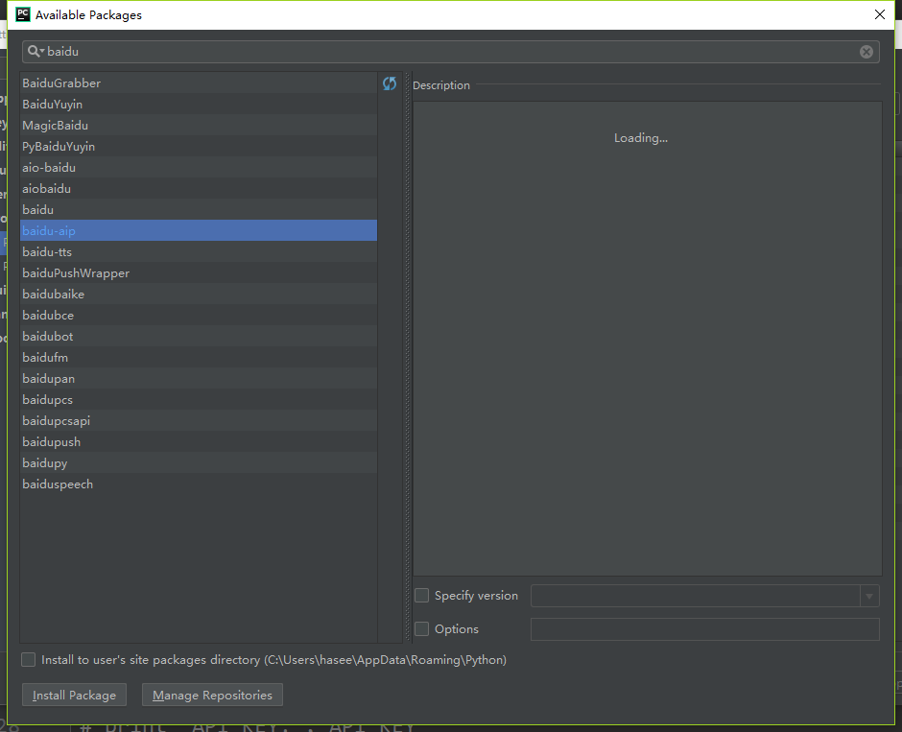The width and height of the screenshot is (902, 732).
Task: Enable the Options checkbox
Action: coord(421,628)
